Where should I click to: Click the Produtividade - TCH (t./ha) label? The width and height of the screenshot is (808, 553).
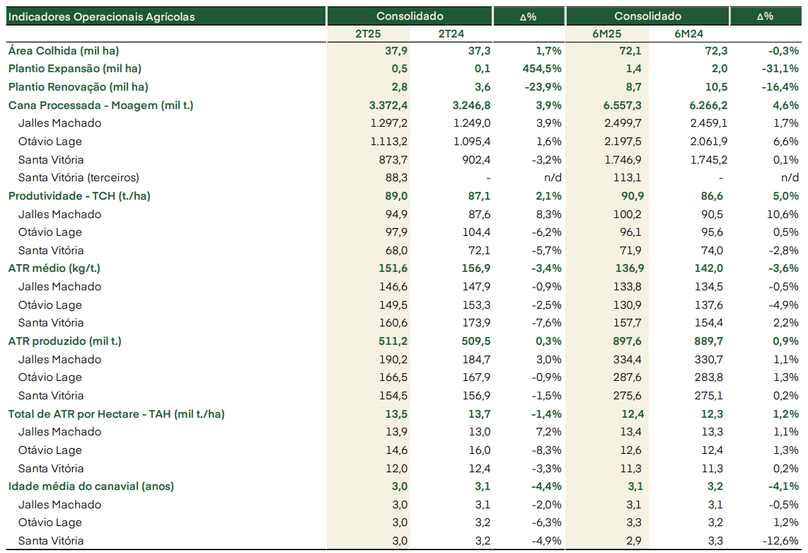79,196
